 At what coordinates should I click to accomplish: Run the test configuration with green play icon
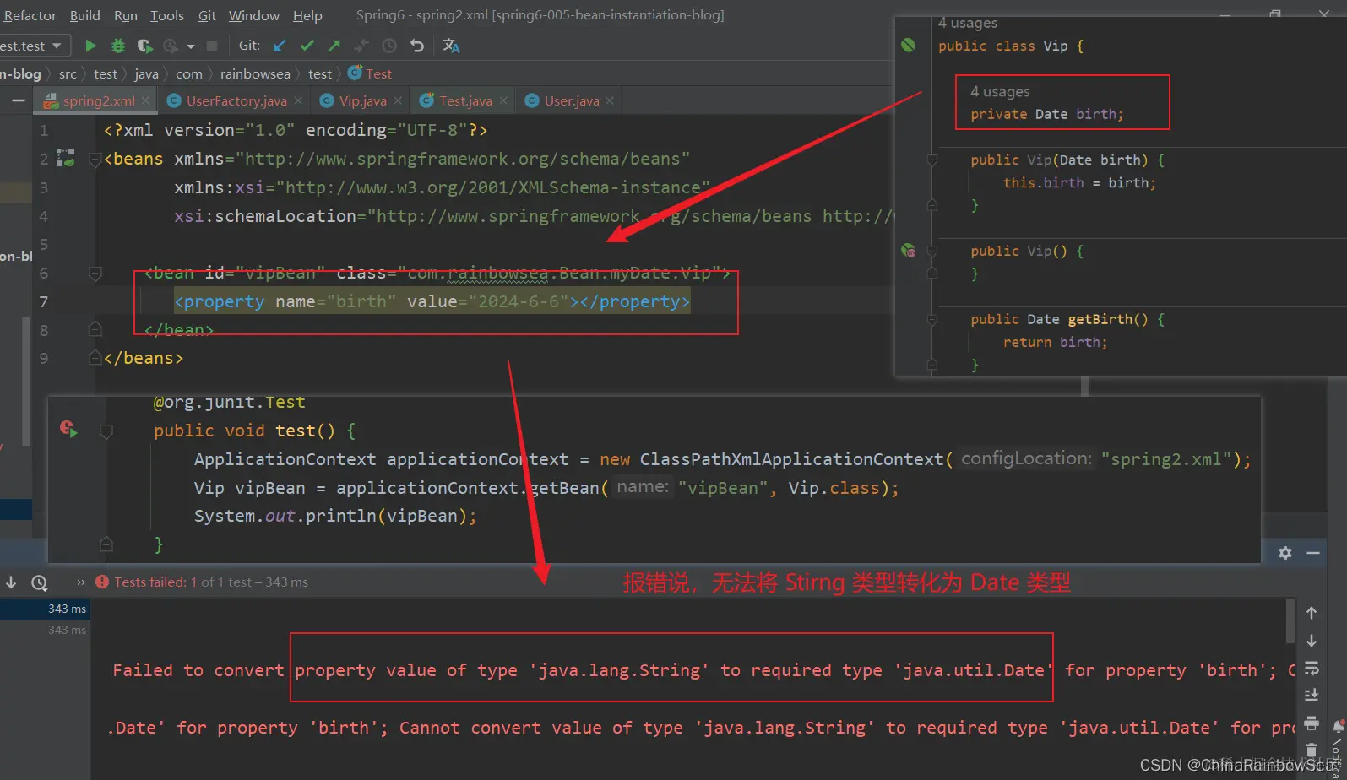[90, 46]
